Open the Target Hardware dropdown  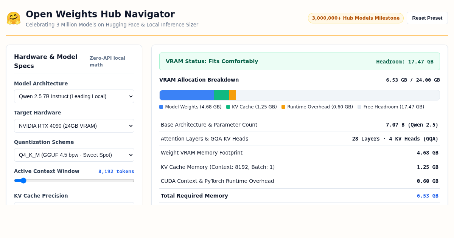[x=74, y=126]
